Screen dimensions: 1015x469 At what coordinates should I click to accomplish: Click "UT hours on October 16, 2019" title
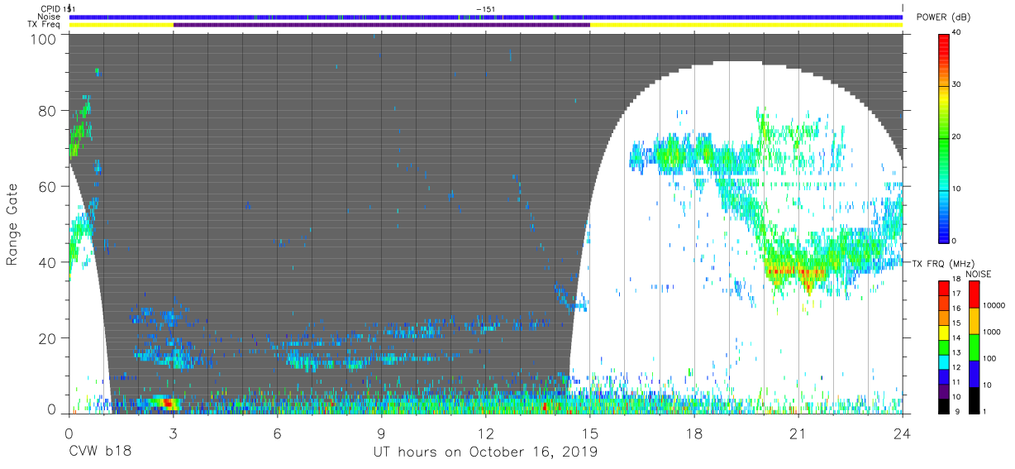point(484,453)
